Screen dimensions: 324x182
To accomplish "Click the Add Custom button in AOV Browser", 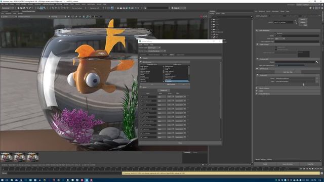I will tap(171, 84).
